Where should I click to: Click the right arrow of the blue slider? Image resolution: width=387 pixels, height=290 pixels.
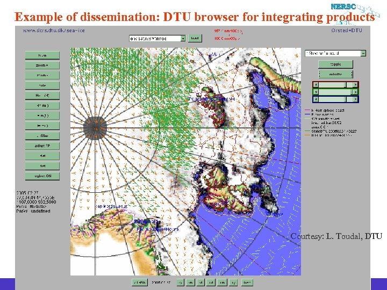pyautogui.click(x=355, y=99)
